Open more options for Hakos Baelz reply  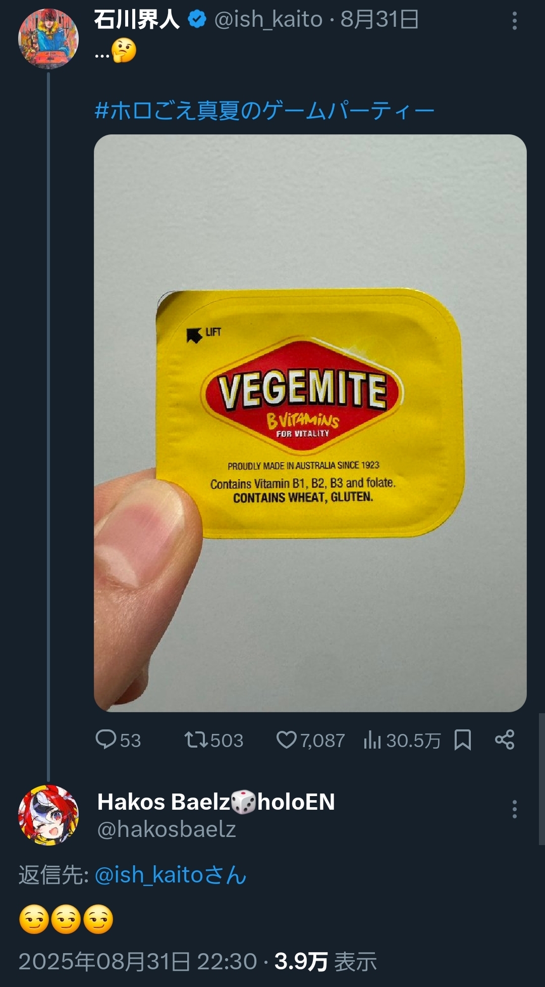514,809
